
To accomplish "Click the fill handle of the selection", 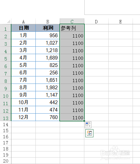I will point(84,121).
